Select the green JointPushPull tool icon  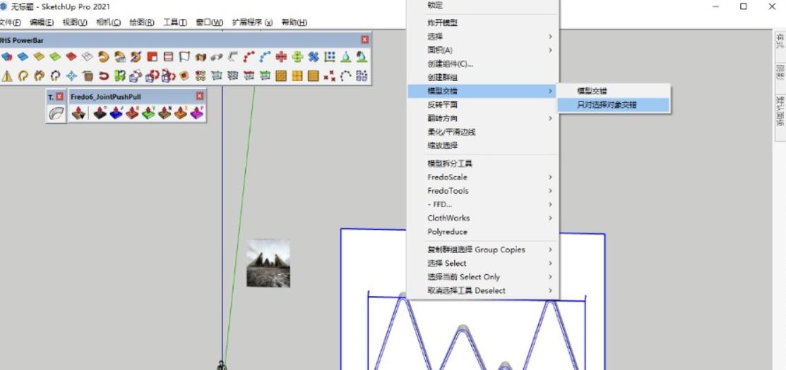pyautogui.click(x=149, y=113)
